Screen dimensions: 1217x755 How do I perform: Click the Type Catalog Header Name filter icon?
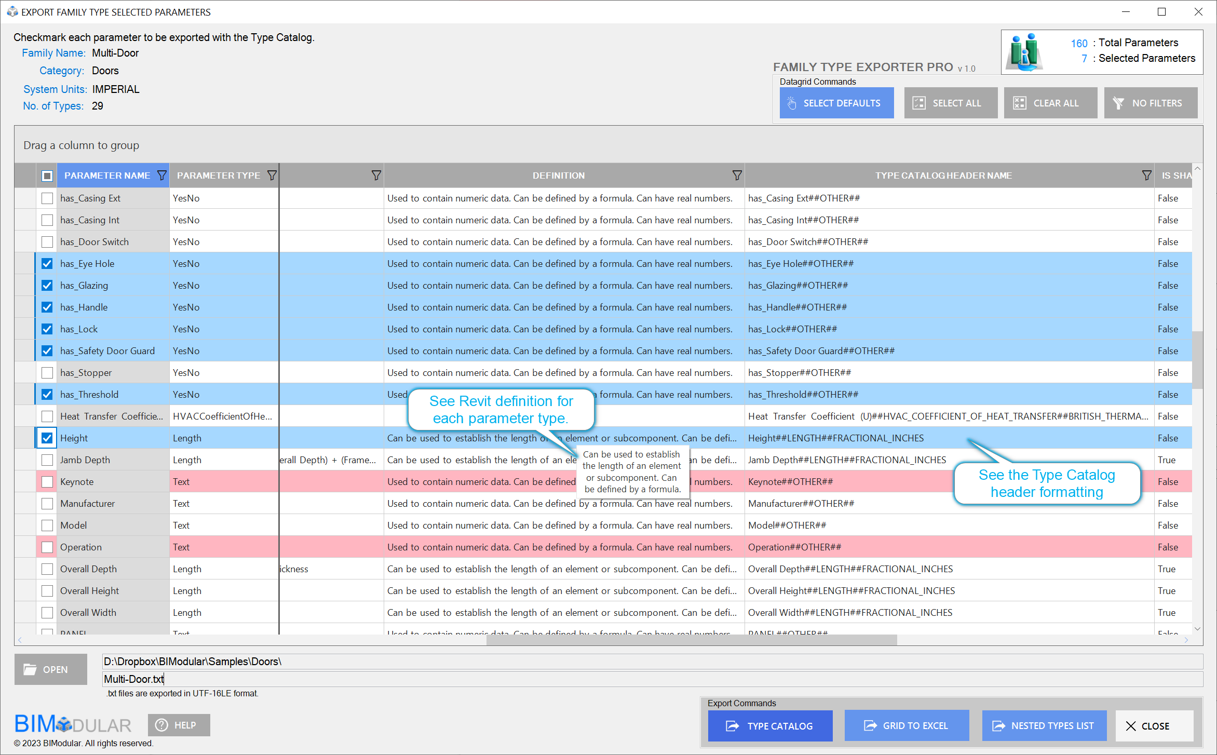pyautogui.click(x=1146, y=176)
